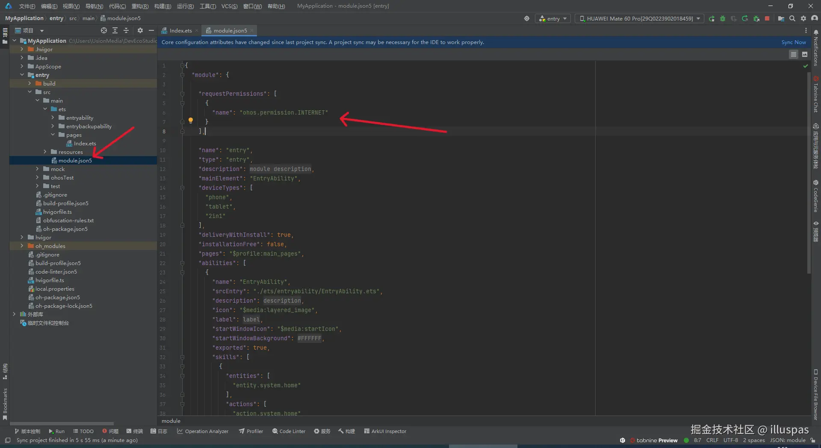
Task: Open the VCS menu
Action: (229, 6)
